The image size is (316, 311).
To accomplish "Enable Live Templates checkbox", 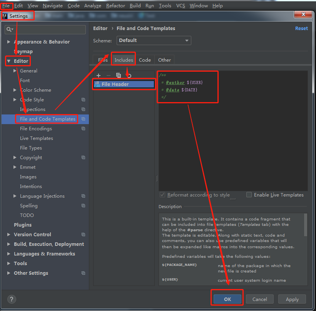I will 249,195.
